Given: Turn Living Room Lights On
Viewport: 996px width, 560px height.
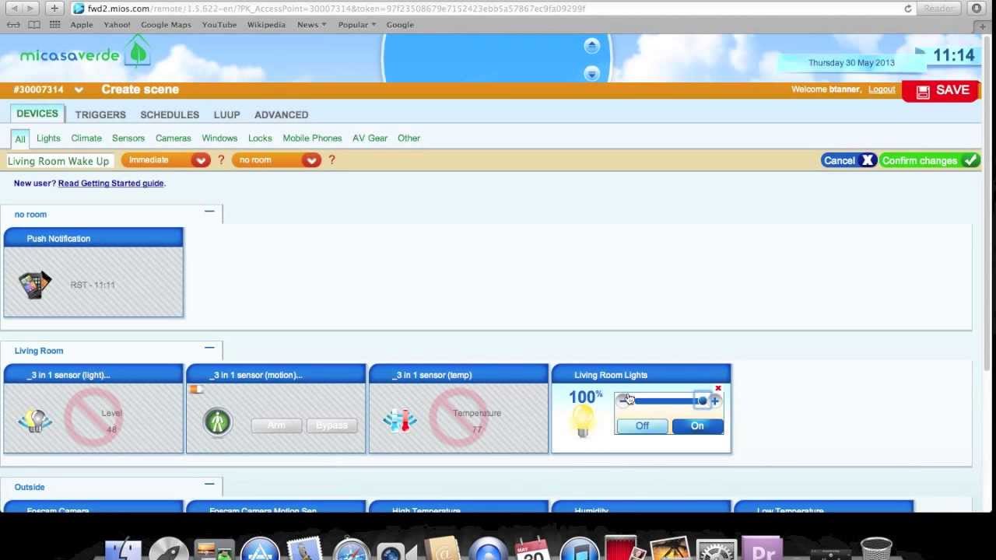Looking at the screenshot, I should pos(697,426).
